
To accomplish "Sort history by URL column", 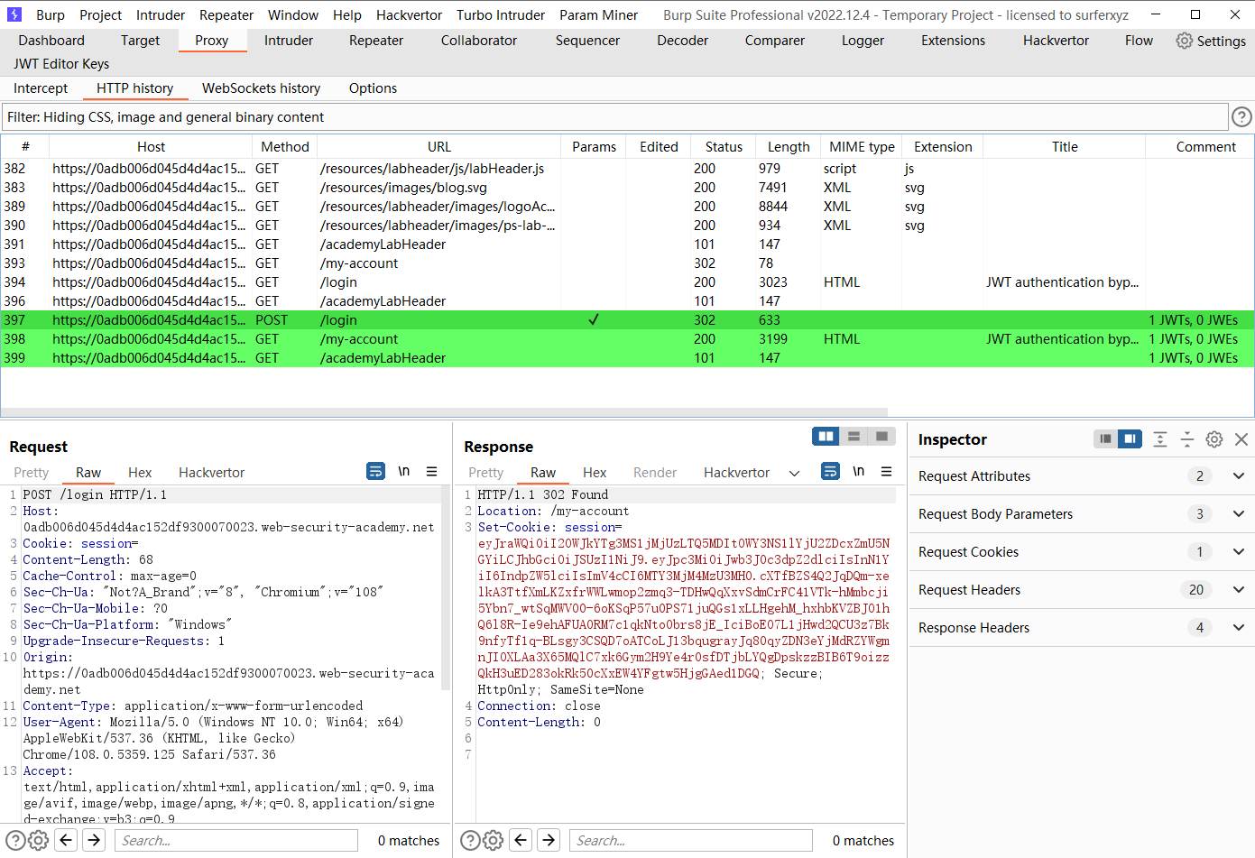I will [x=439, y=147].
